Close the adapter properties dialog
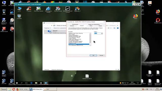162x91 pixels. [104, 22]
